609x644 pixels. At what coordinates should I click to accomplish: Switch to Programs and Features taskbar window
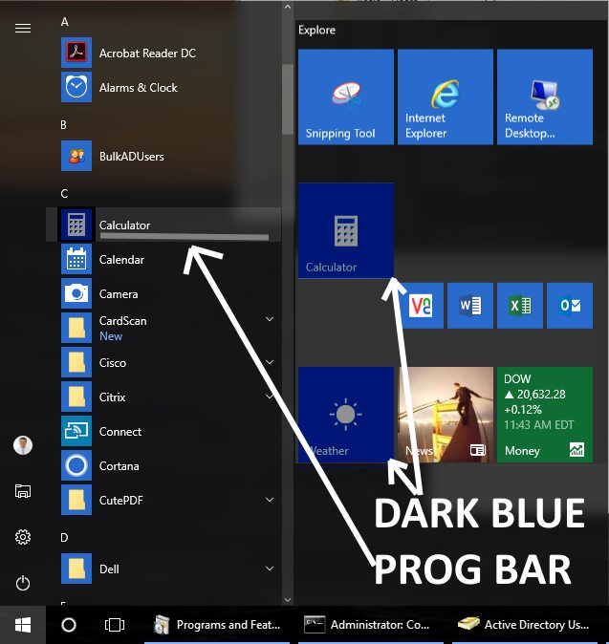click(217, 625)
